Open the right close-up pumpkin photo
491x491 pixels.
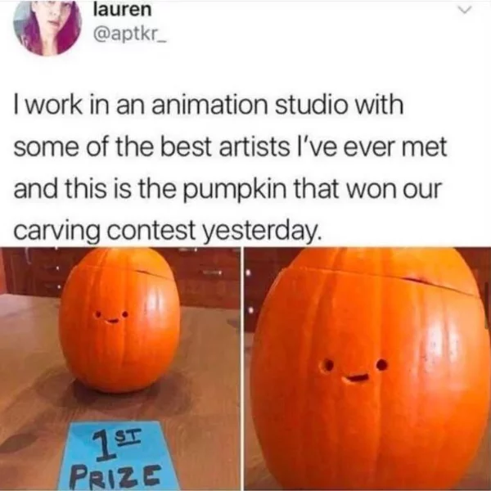367,369
